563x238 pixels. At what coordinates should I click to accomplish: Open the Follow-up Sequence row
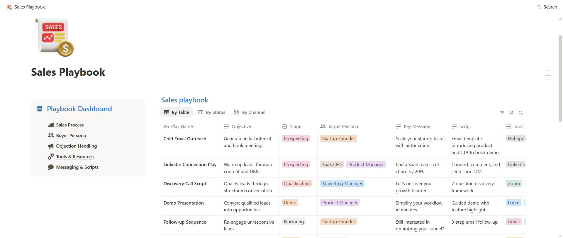point(185,222)
